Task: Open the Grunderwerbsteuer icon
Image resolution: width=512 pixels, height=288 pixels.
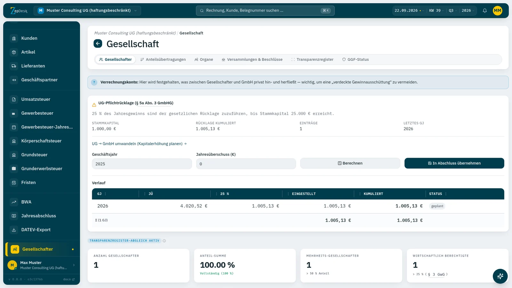Action: pos(14,169)
